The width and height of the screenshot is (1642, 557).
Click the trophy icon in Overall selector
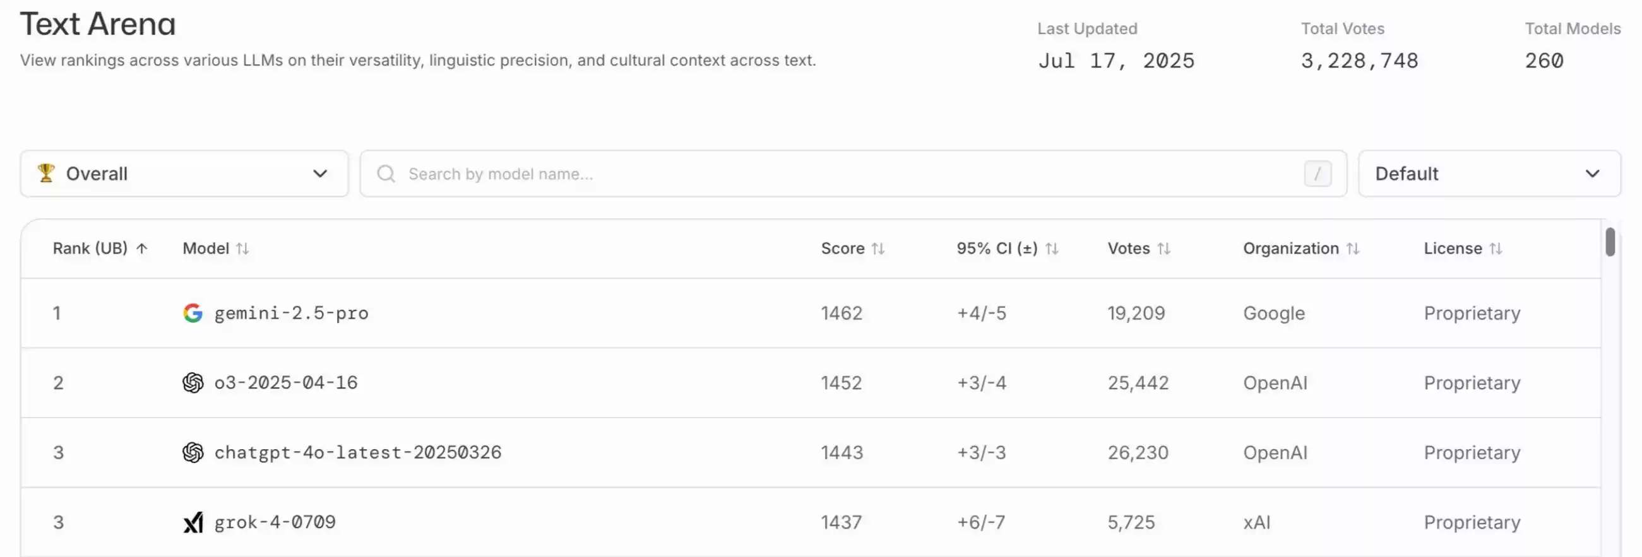tap(46, 173)
